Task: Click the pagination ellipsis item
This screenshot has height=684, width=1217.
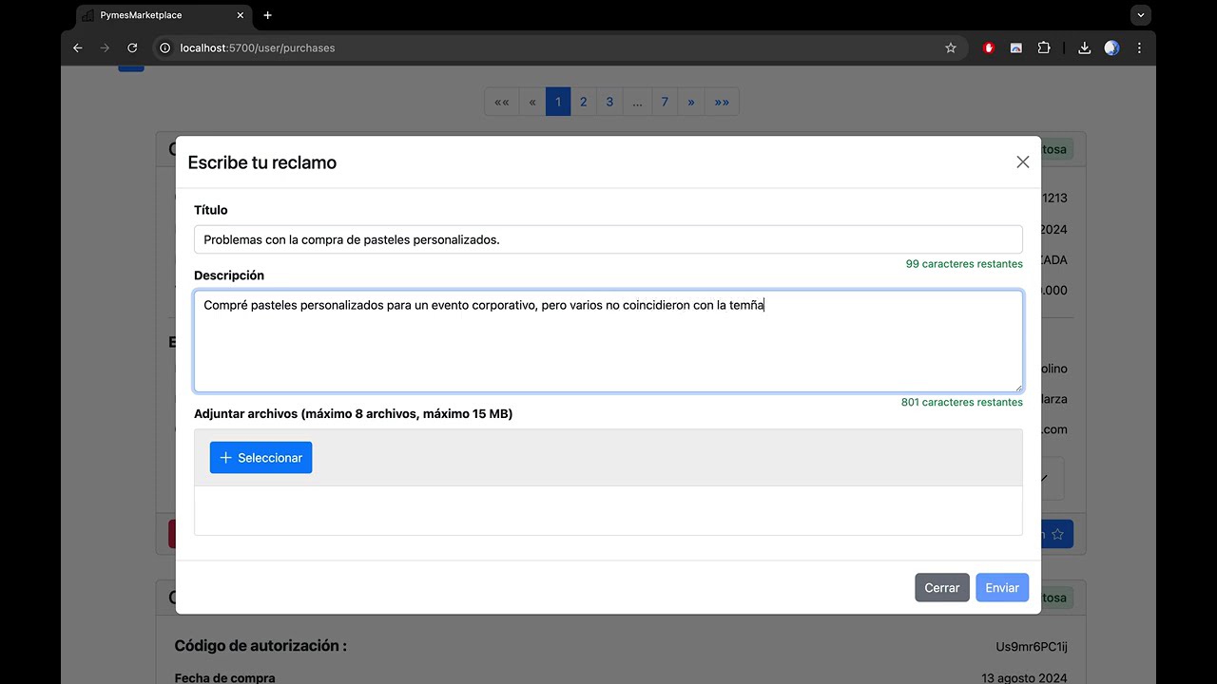Action: [637, 102]
